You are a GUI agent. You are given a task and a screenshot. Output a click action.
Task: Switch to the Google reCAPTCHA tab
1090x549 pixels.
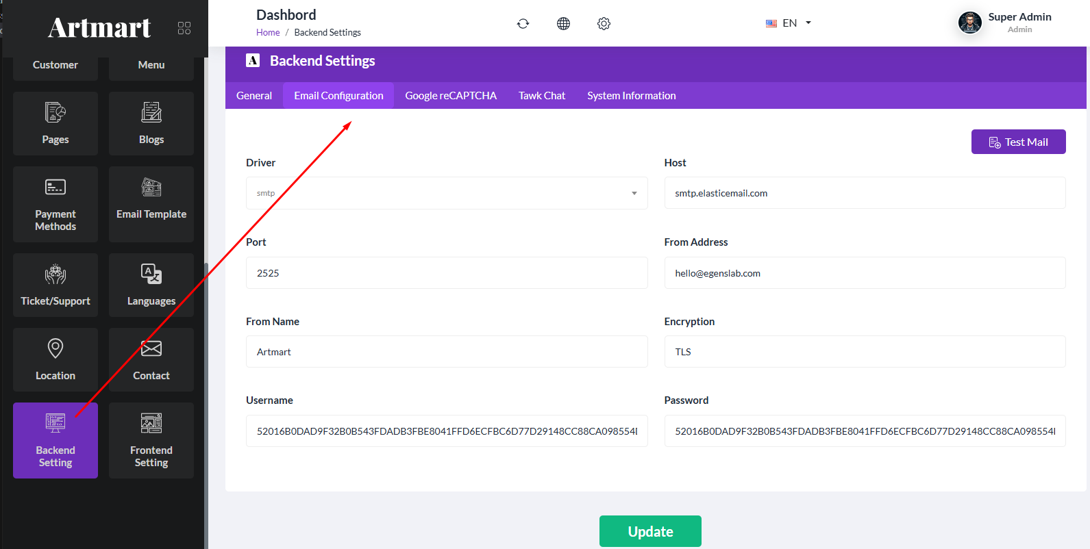pyautogui.click(x=450, y=96)
